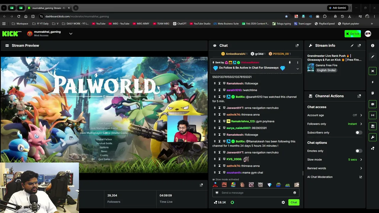
Task: Open the Garena Free Fire category
Action: click(326, 65)
